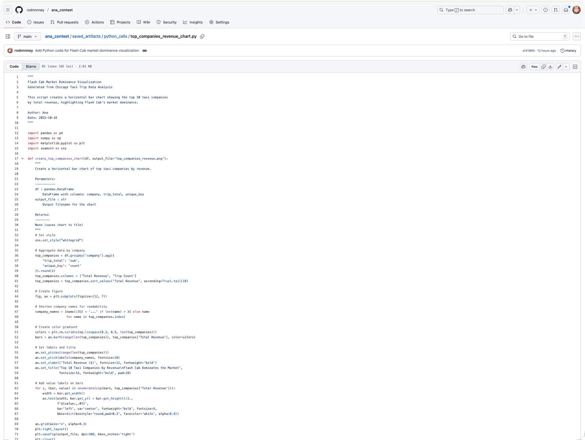The width and height of the screenshot is (585, 440).
Task: Expand the commit message ellipsis details
Action: (x=145, y=51)
